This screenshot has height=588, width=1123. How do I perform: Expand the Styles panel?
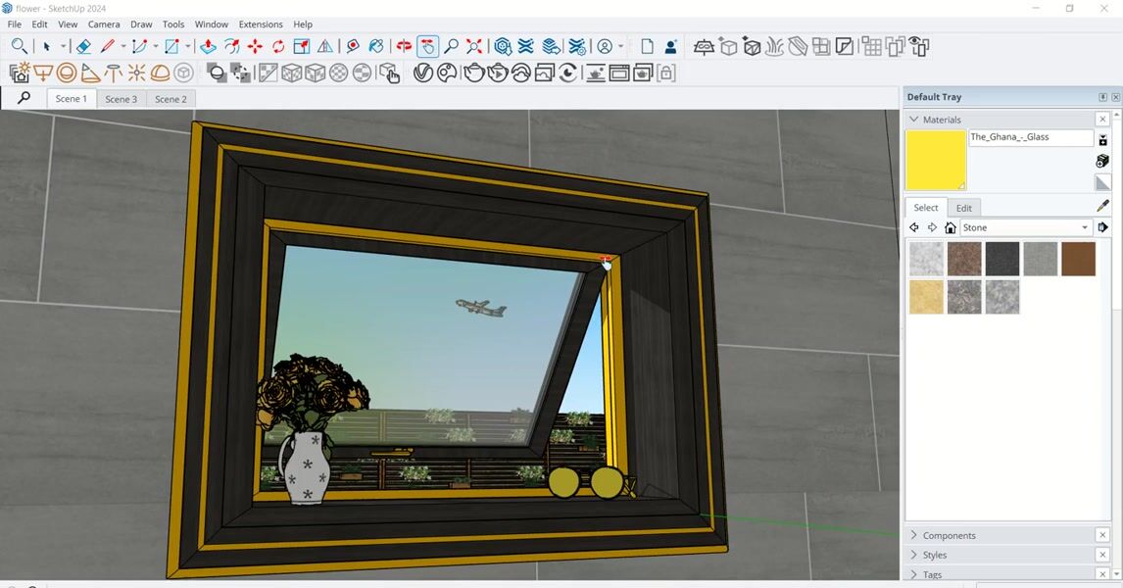point(935,555)
